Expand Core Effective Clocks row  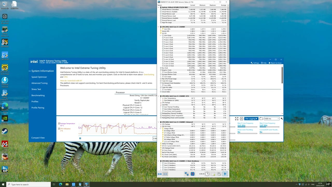161,72
